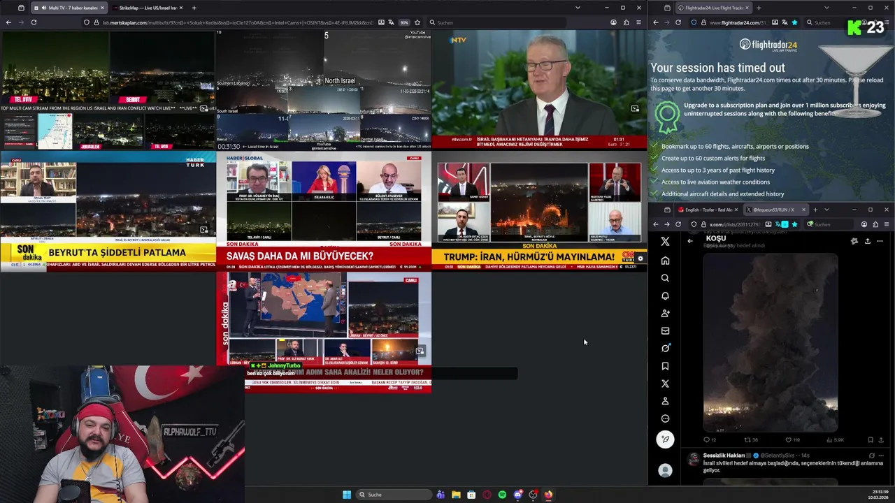The height and width of the screenshot is (503, 895).
Task: Open Spotify from the taskbar
Action: [502, 495]
